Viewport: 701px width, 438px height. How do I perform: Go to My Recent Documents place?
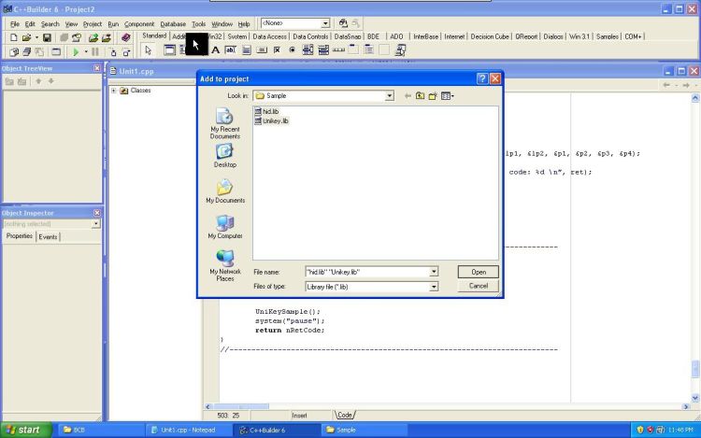(x=225, y=123)
